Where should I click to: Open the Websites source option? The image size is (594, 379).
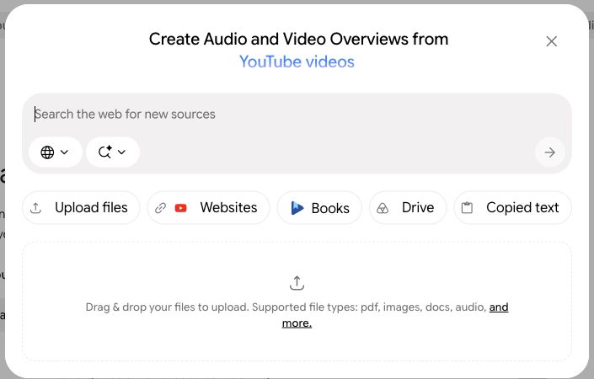[x=208, y=207]
